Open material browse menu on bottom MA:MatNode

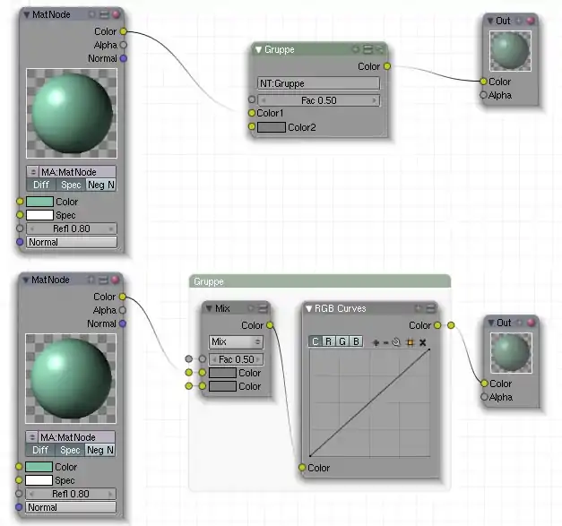click(32, 437)
